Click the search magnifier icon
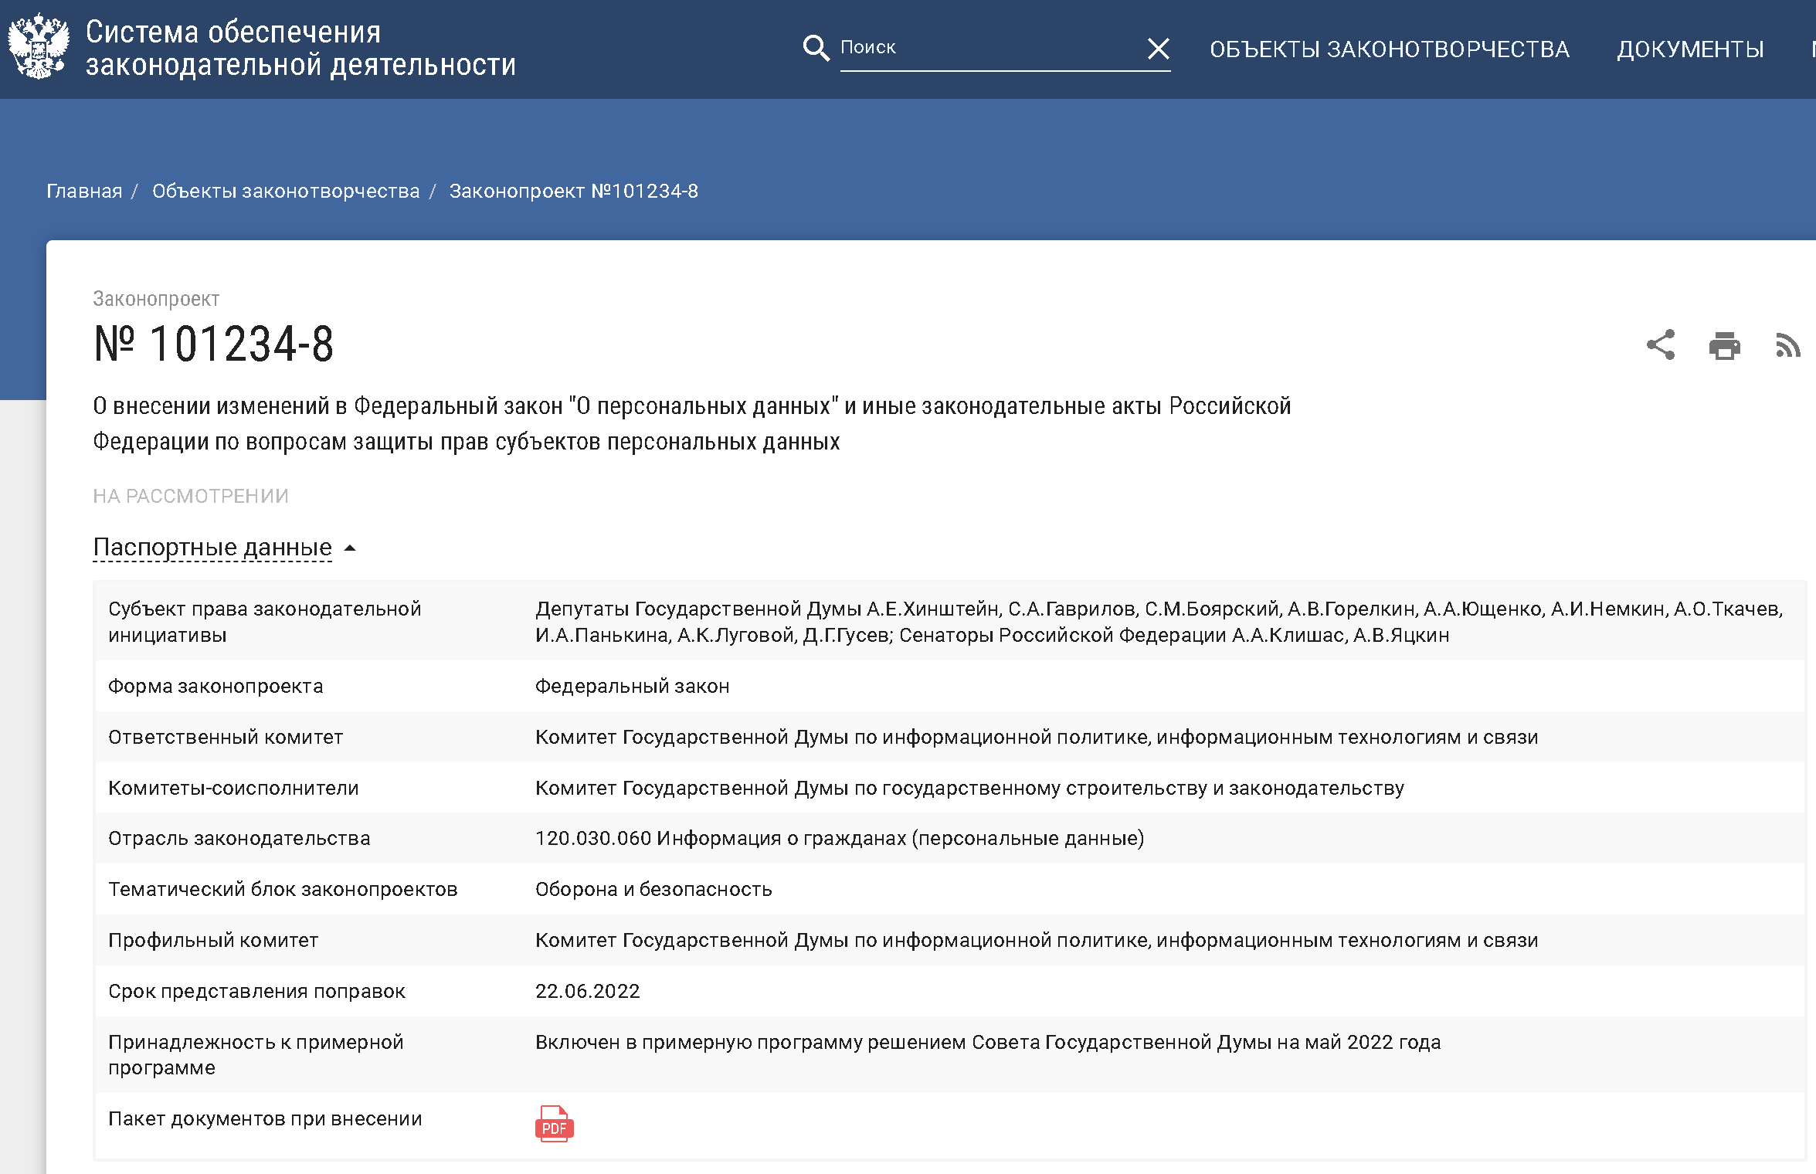The image size is (1816, 1174). point(815,48)
